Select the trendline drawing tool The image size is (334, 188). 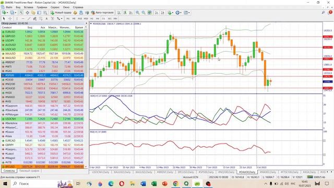coord(29,19)
